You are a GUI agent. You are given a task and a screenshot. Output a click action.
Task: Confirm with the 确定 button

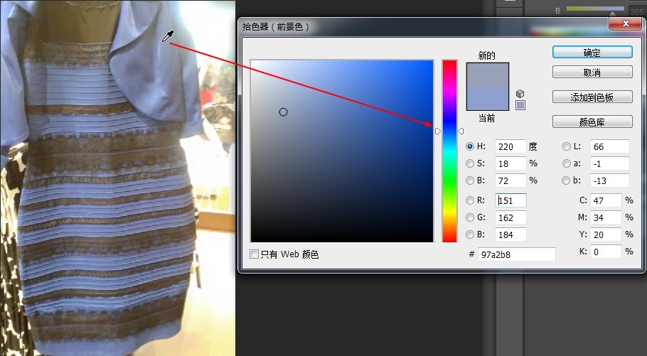pyautogui.click(x=592, y=53)
